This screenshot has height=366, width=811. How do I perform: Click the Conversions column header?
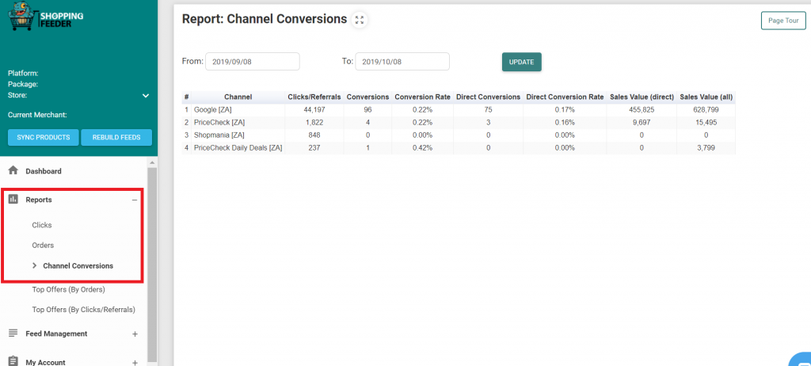pyautogui.click(x=367, y=97)
